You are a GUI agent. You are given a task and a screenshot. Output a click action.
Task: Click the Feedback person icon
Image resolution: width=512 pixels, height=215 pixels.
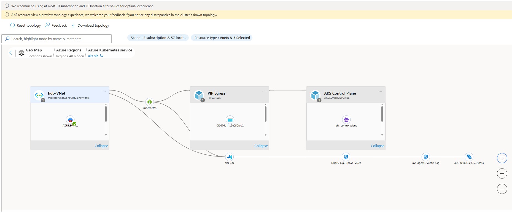coord(47,25)
